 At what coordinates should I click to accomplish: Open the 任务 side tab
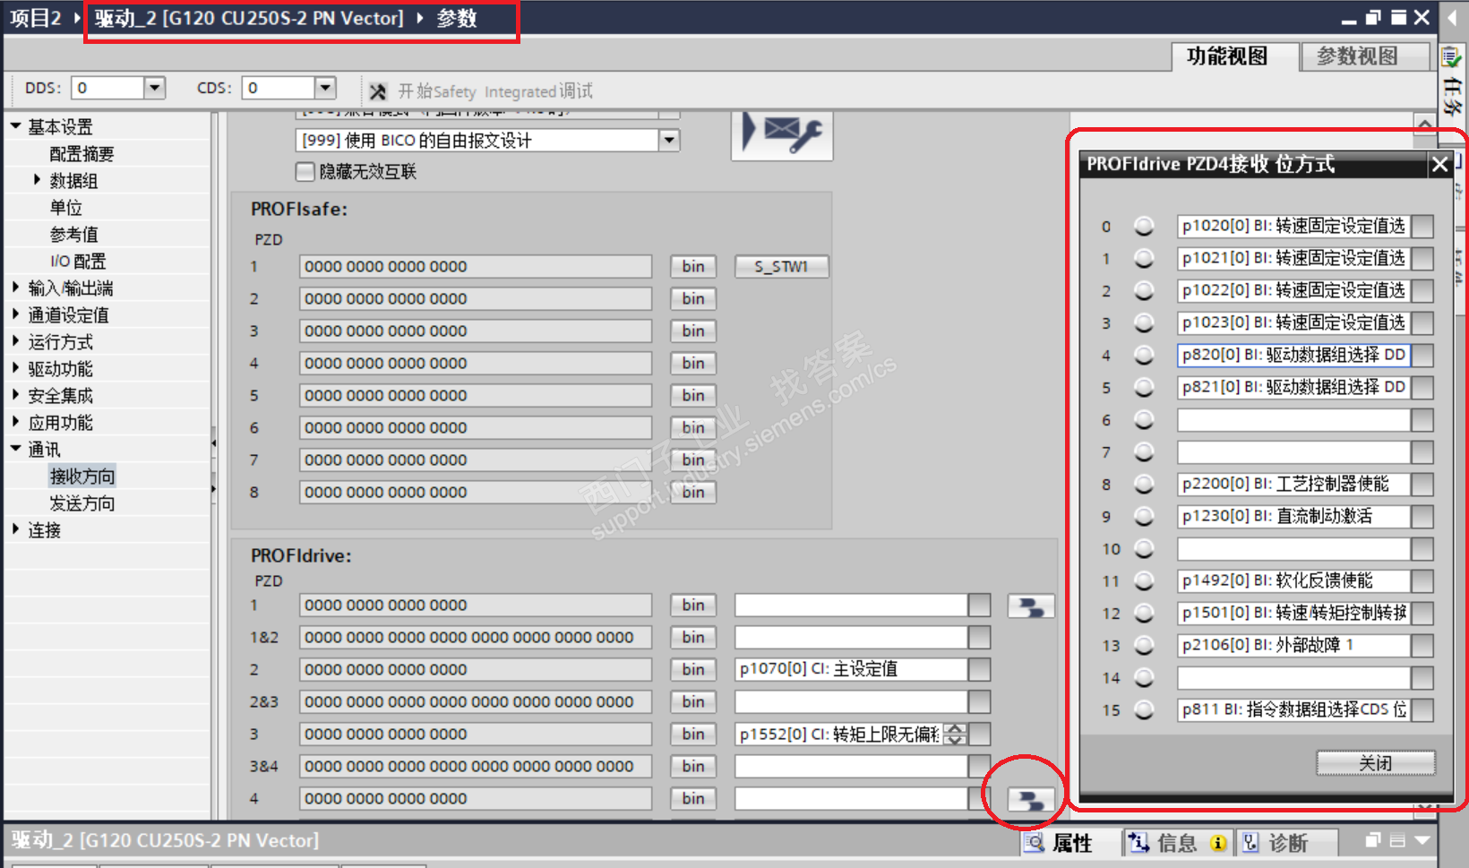pos(1452,84)
